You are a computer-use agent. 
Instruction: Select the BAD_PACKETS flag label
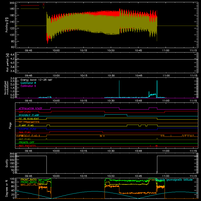pos(27,146)
